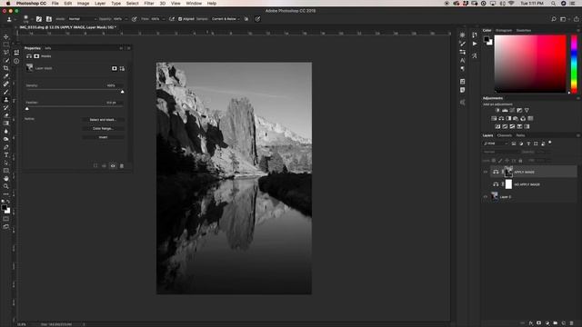This screenshot has height=327, width=582.
Task: Delete layer with Layers panel trash icon
Action: tap(572, 323)
